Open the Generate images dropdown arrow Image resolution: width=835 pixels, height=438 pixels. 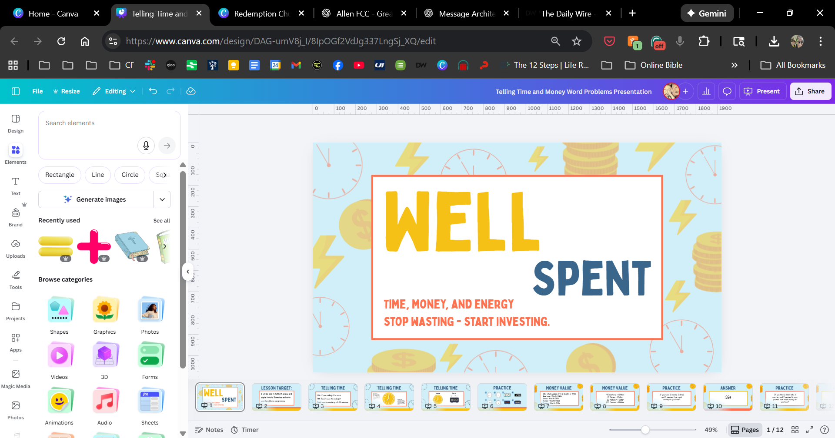coord(162,199)
